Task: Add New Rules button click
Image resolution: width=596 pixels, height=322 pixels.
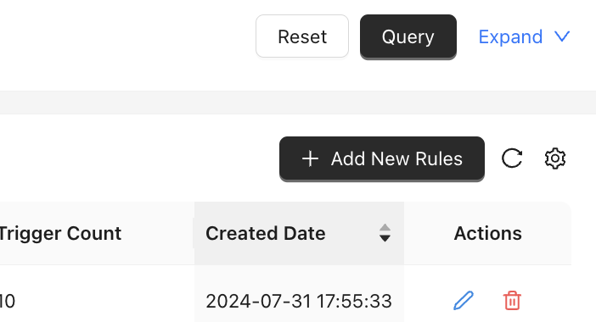Action: pos(381,158)
